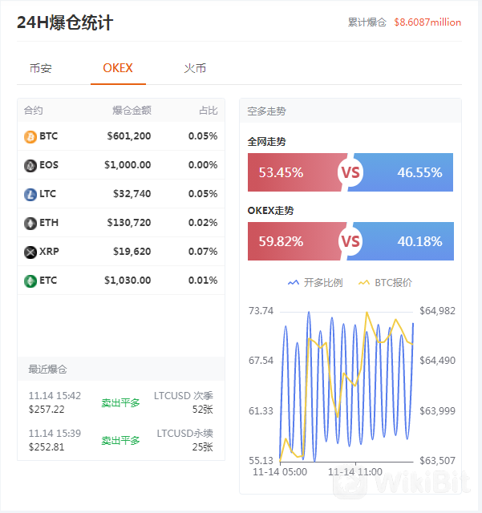
Task: Toggle the BTC报价 legend series
Action: 386,283
